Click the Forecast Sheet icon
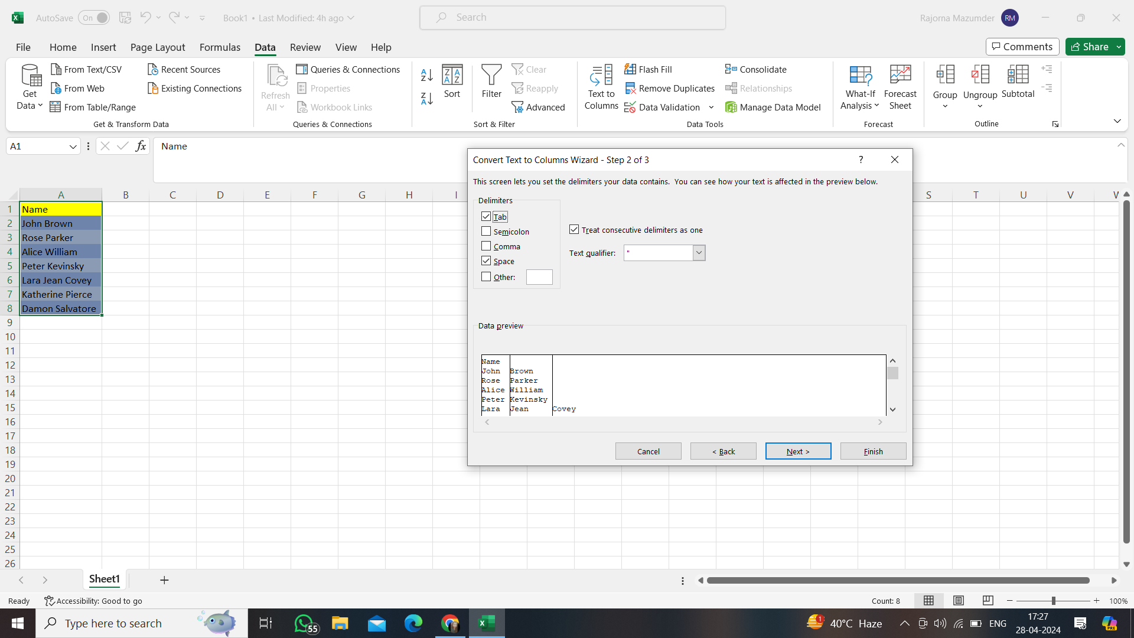This screenshot has height=638, width=1134. tap(900, 75)
